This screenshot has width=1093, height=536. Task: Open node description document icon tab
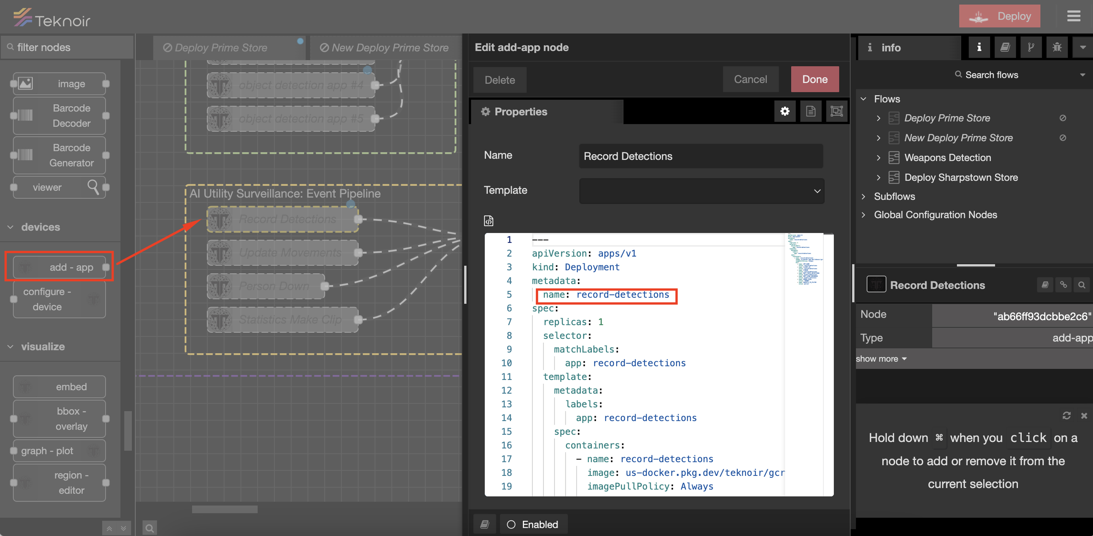pos(811,112)
